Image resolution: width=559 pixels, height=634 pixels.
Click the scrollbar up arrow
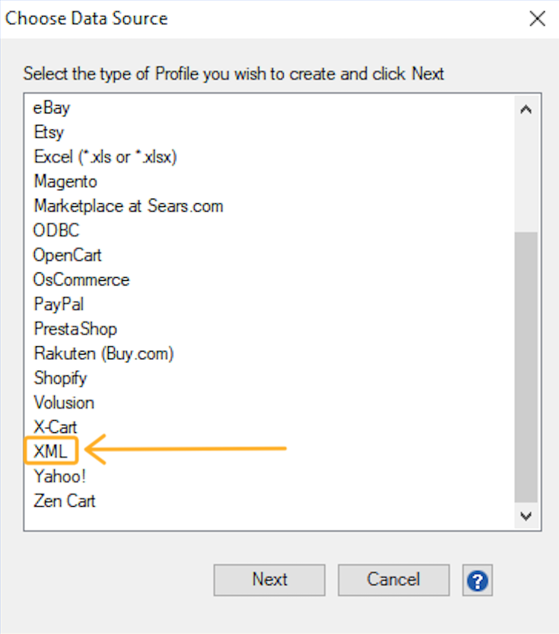pos(526,110)
